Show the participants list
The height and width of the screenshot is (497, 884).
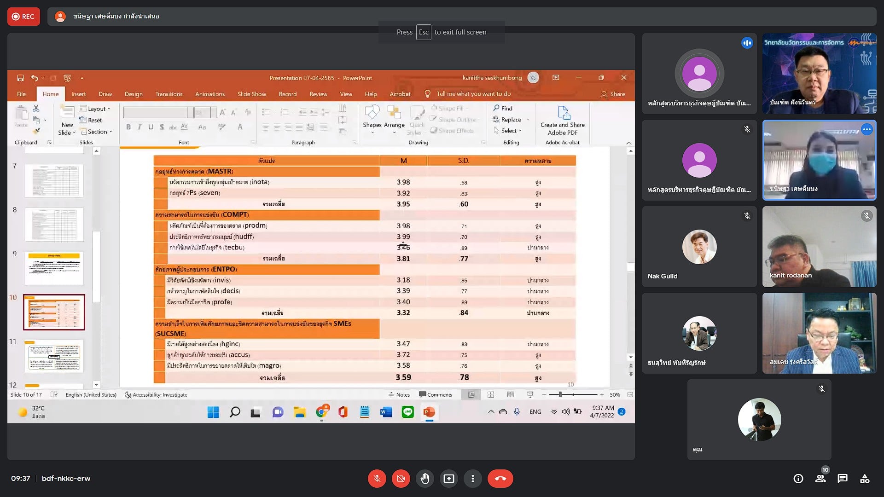pos(820,479)
